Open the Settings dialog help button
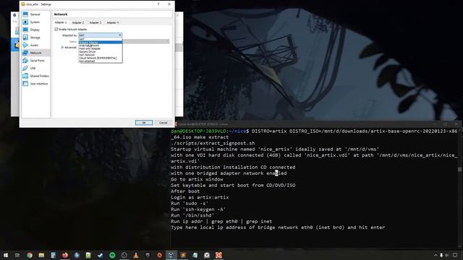 click(158, 4)
